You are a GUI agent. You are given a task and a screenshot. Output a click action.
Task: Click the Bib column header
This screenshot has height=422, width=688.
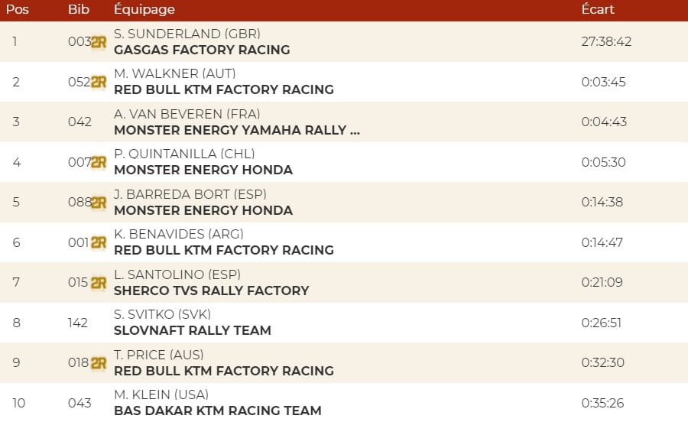tap(78, 10)
